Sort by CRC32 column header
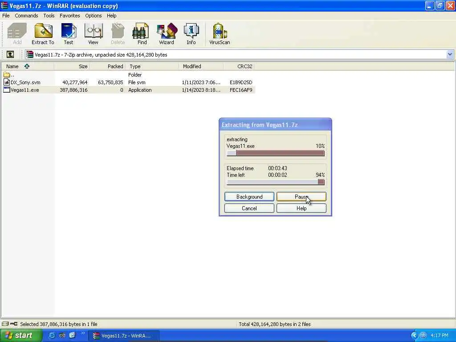456x342 pixels. click(239, 66)
